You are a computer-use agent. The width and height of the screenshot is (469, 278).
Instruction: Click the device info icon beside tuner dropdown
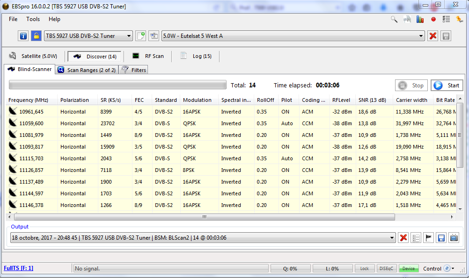tap(23, 36)
